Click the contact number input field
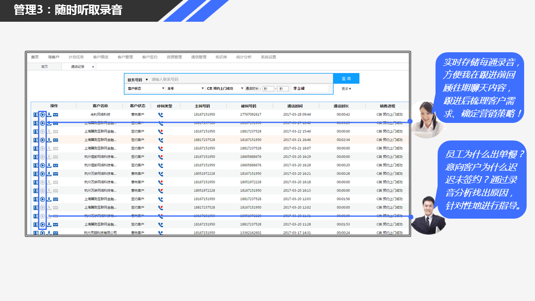The height and width of the screenshot is (301, 535). [240, 79]
